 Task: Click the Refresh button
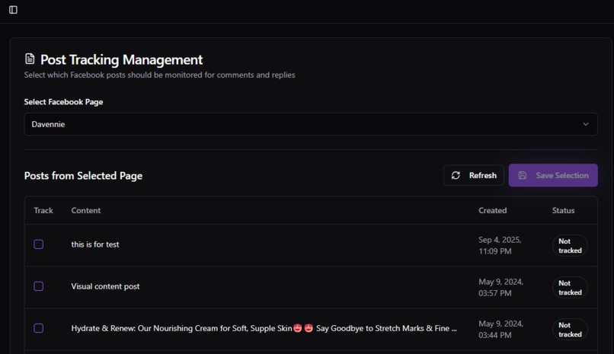(x=473, y=175)
